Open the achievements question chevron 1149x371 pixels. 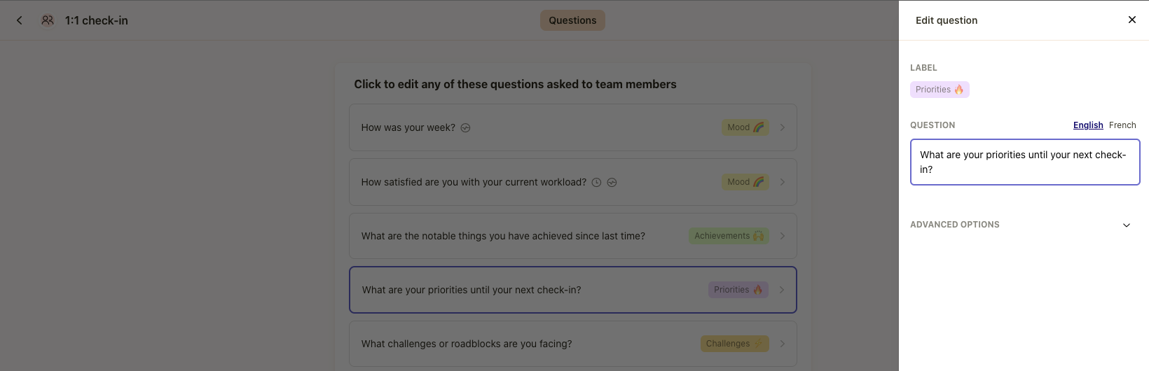783,236
